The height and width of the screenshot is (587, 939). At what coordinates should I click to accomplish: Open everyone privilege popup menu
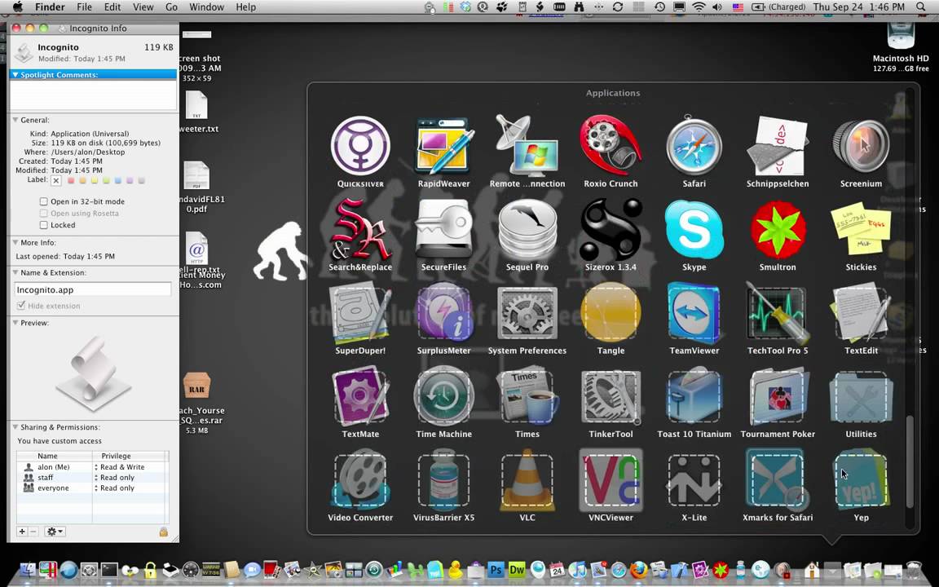coord(115,488)
